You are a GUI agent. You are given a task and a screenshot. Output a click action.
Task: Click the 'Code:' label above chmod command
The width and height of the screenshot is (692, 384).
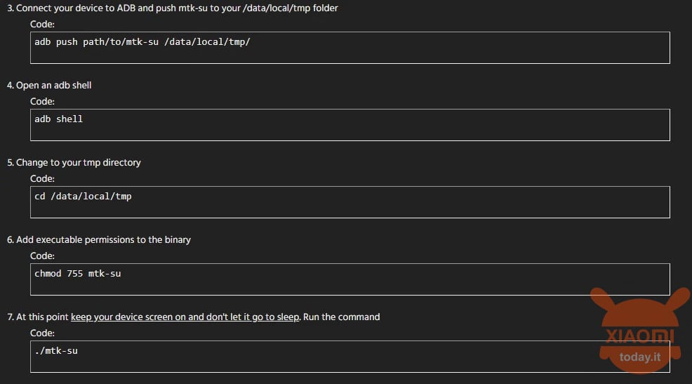coord(42,256)
